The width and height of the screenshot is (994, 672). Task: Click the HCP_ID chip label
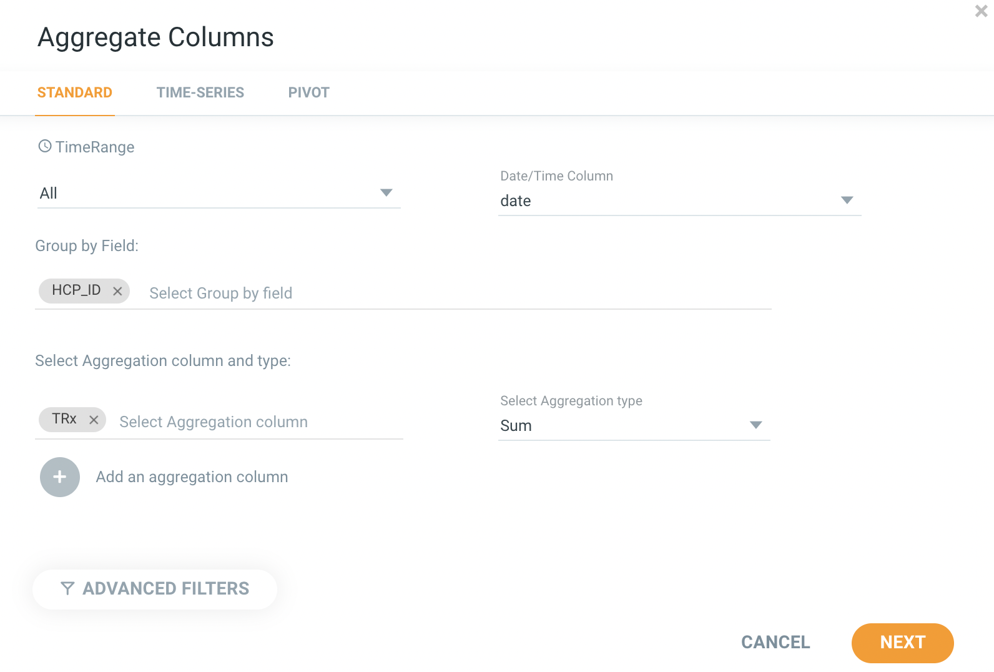pyautogui.click(x=76, y=290)
